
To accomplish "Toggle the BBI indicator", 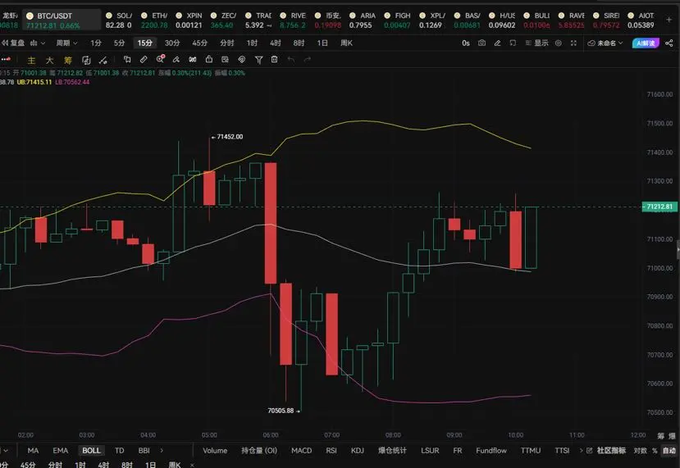I will [144, 451].
